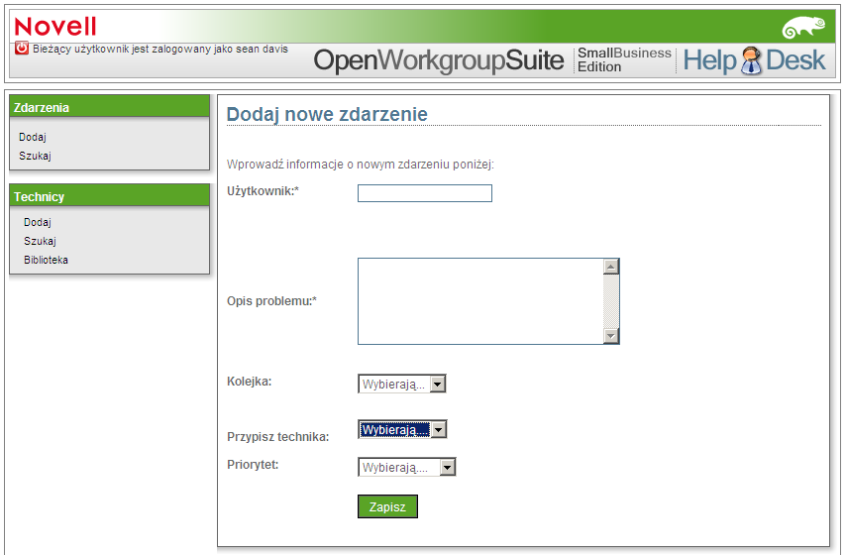The image size is (847, 555).
Task: Click the Help Desk technician icon
Action: point(751,60)
